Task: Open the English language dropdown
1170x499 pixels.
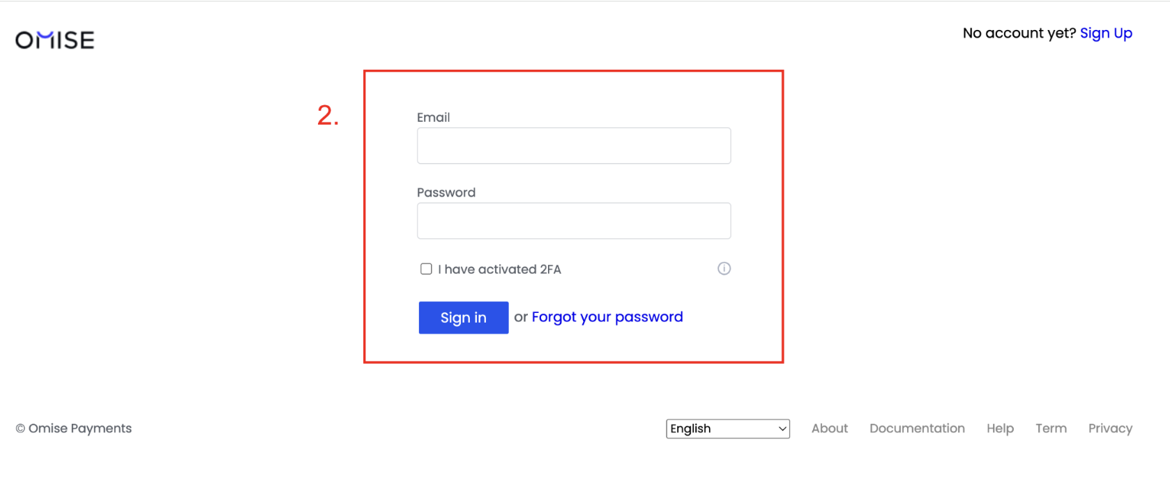Action: pyautogui.click(x=727, y=429)
